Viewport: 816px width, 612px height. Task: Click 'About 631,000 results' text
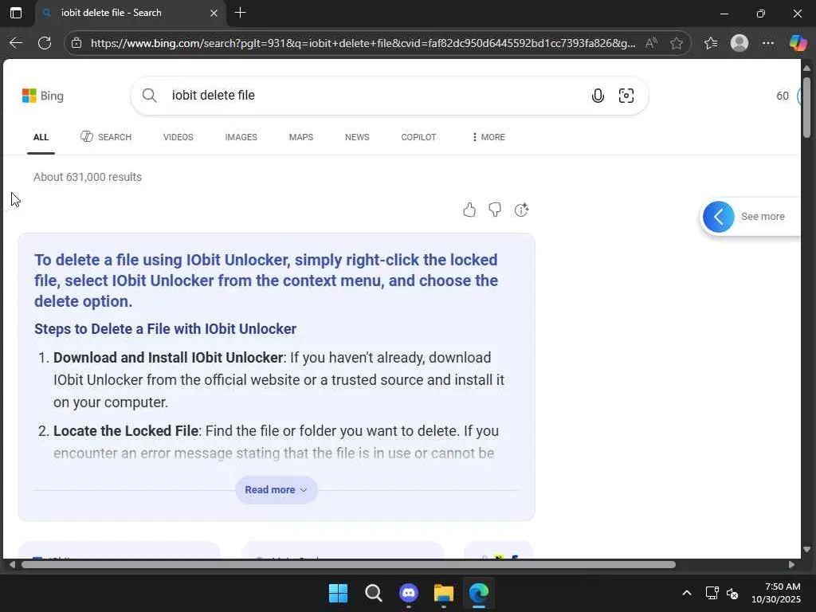[88, 177]
